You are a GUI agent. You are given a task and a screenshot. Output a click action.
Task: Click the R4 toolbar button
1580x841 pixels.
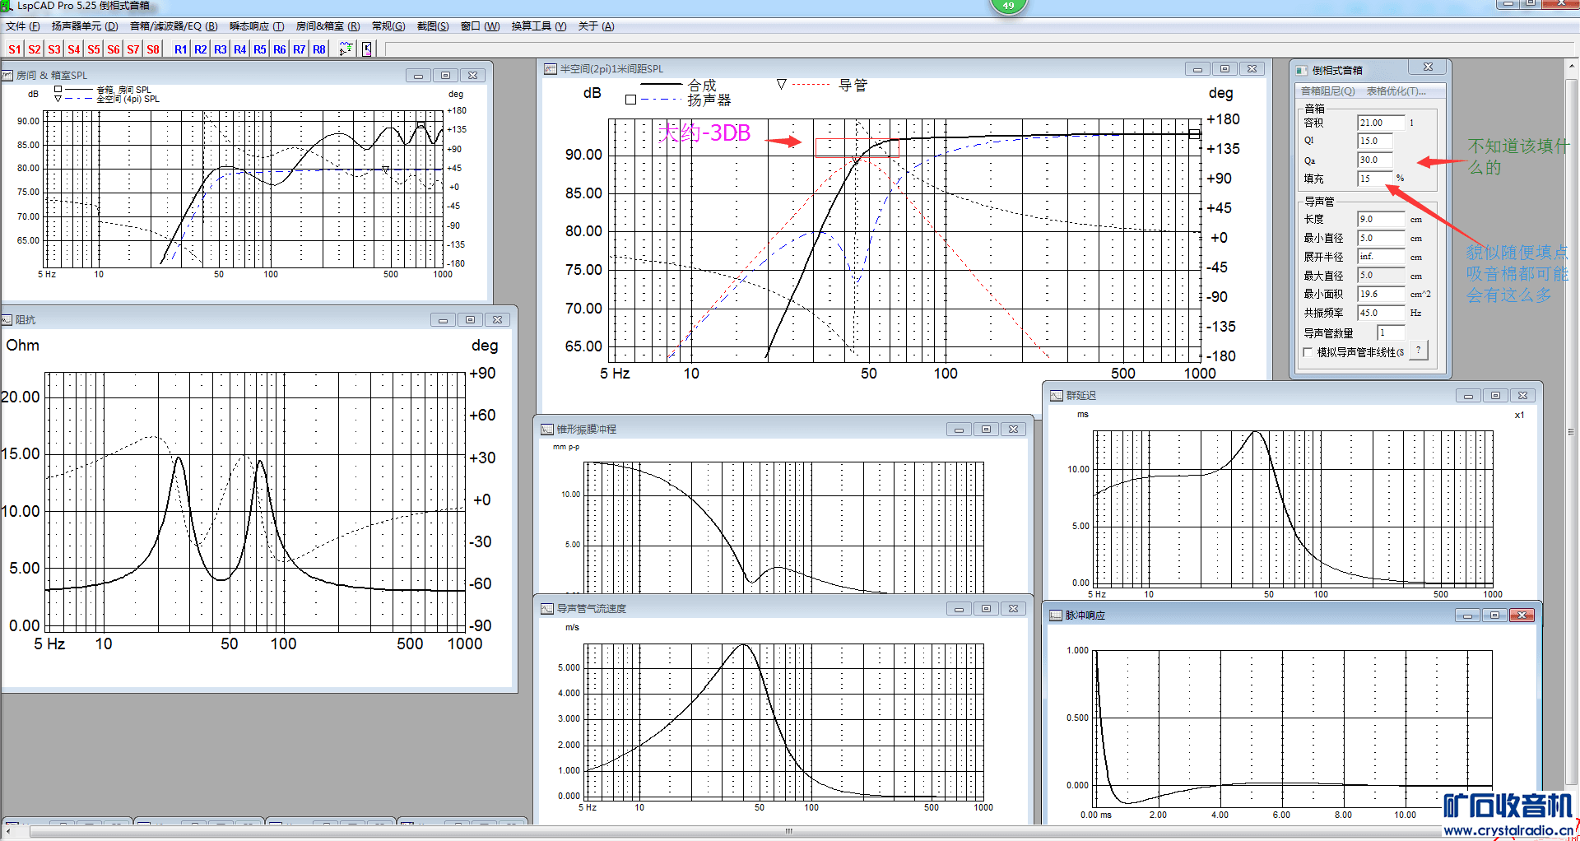coord(240,49)
